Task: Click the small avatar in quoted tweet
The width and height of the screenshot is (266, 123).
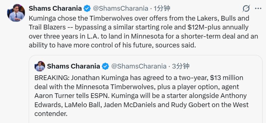Action: pyautogui.click(x=40, y=66)
